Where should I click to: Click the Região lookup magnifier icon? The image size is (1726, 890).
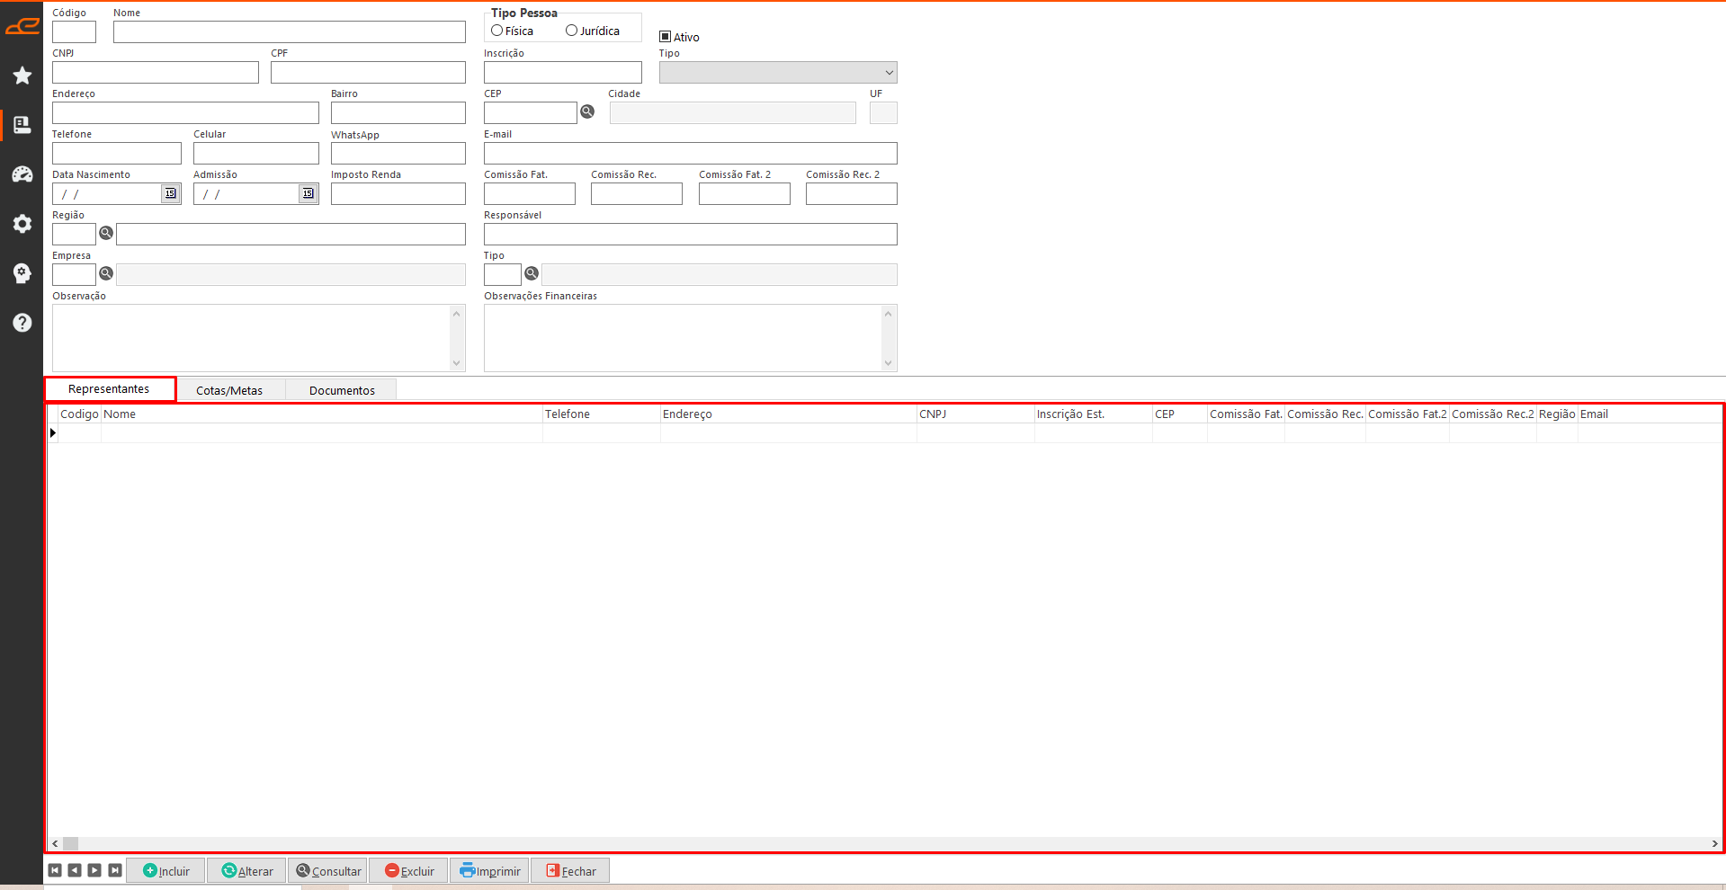point(106,233)
